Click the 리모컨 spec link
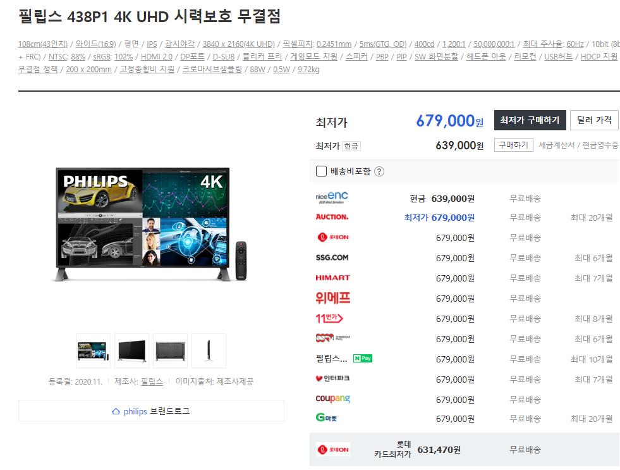Viewport: 620px width, 470px height. point(525,56)
